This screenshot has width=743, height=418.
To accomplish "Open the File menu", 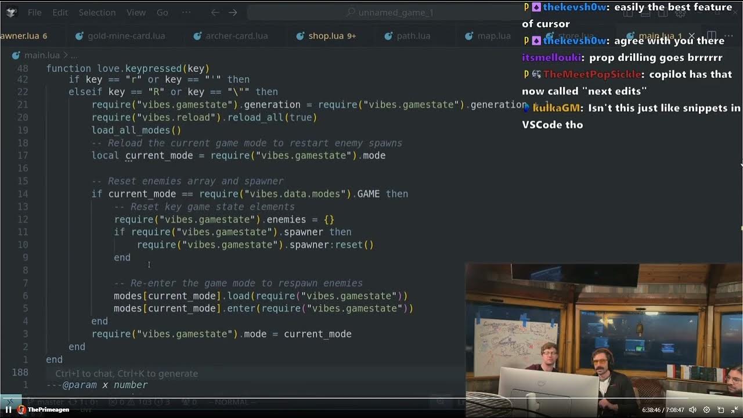I will (34, 12).
